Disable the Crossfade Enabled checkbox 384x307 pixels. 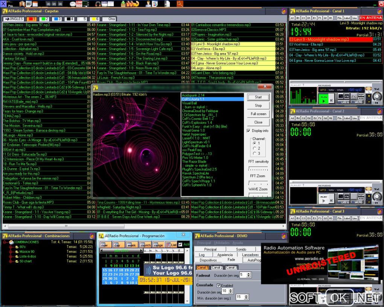coord(219,286)
